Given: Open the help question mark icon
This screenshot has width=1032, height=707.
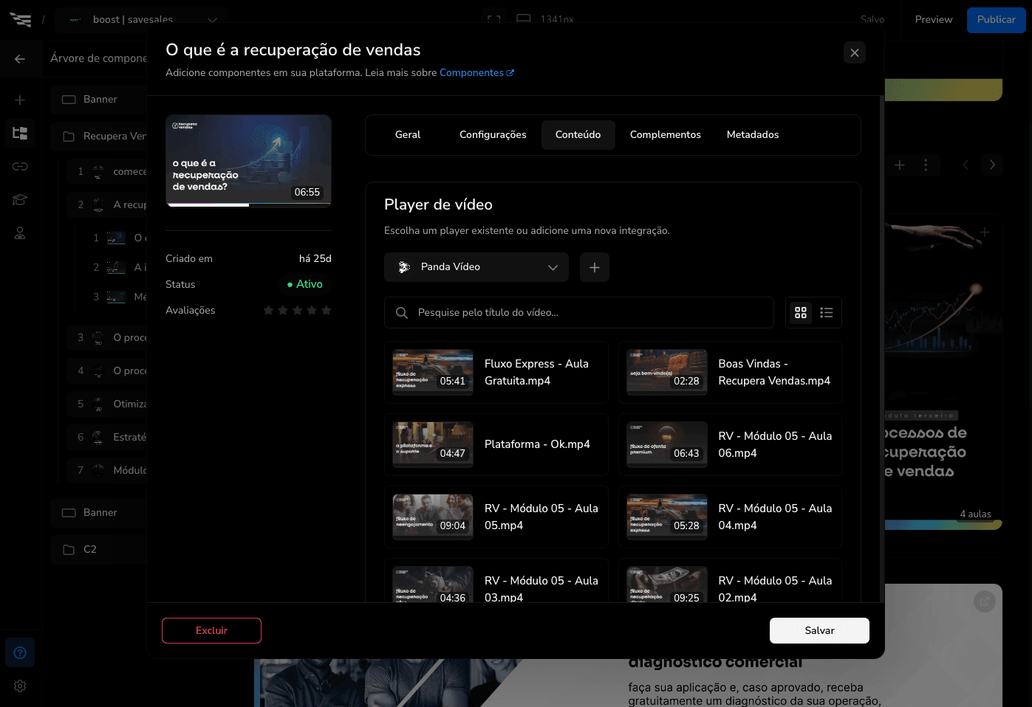Looking at the screenshot, I should click(20, 652).
